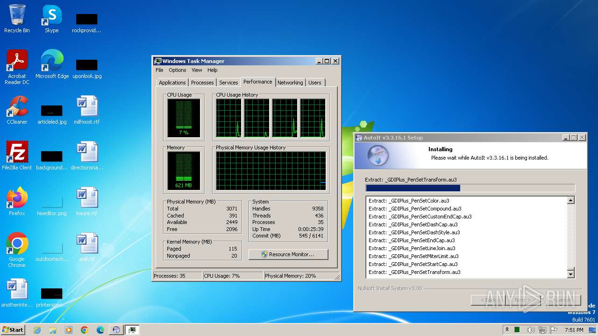Click the AutoIt installation progress bar
This screenshot has width=598, height=336.
[x=470, y=188]
